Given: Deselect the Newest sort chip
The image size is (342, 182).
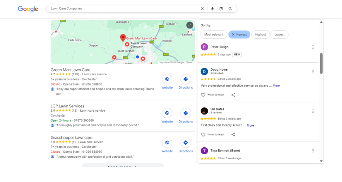Looking at the screenshot, I should pos(239,34).
